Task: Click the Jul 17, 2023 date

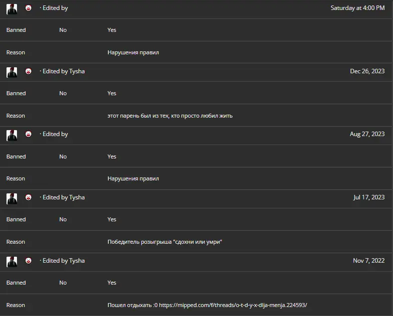Action: point(369,197)
